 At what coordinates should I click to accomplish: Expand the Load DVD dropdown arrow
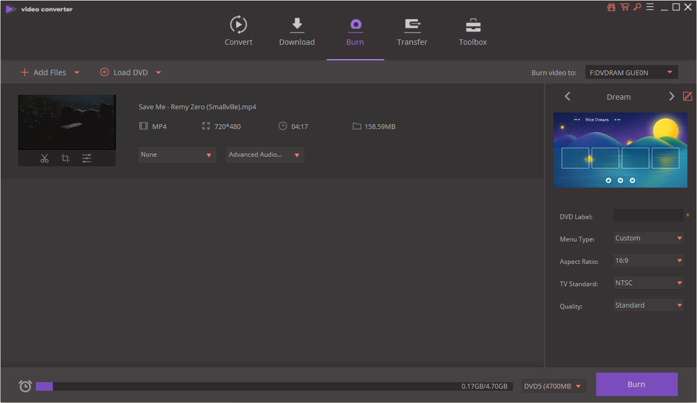point(159,72)
